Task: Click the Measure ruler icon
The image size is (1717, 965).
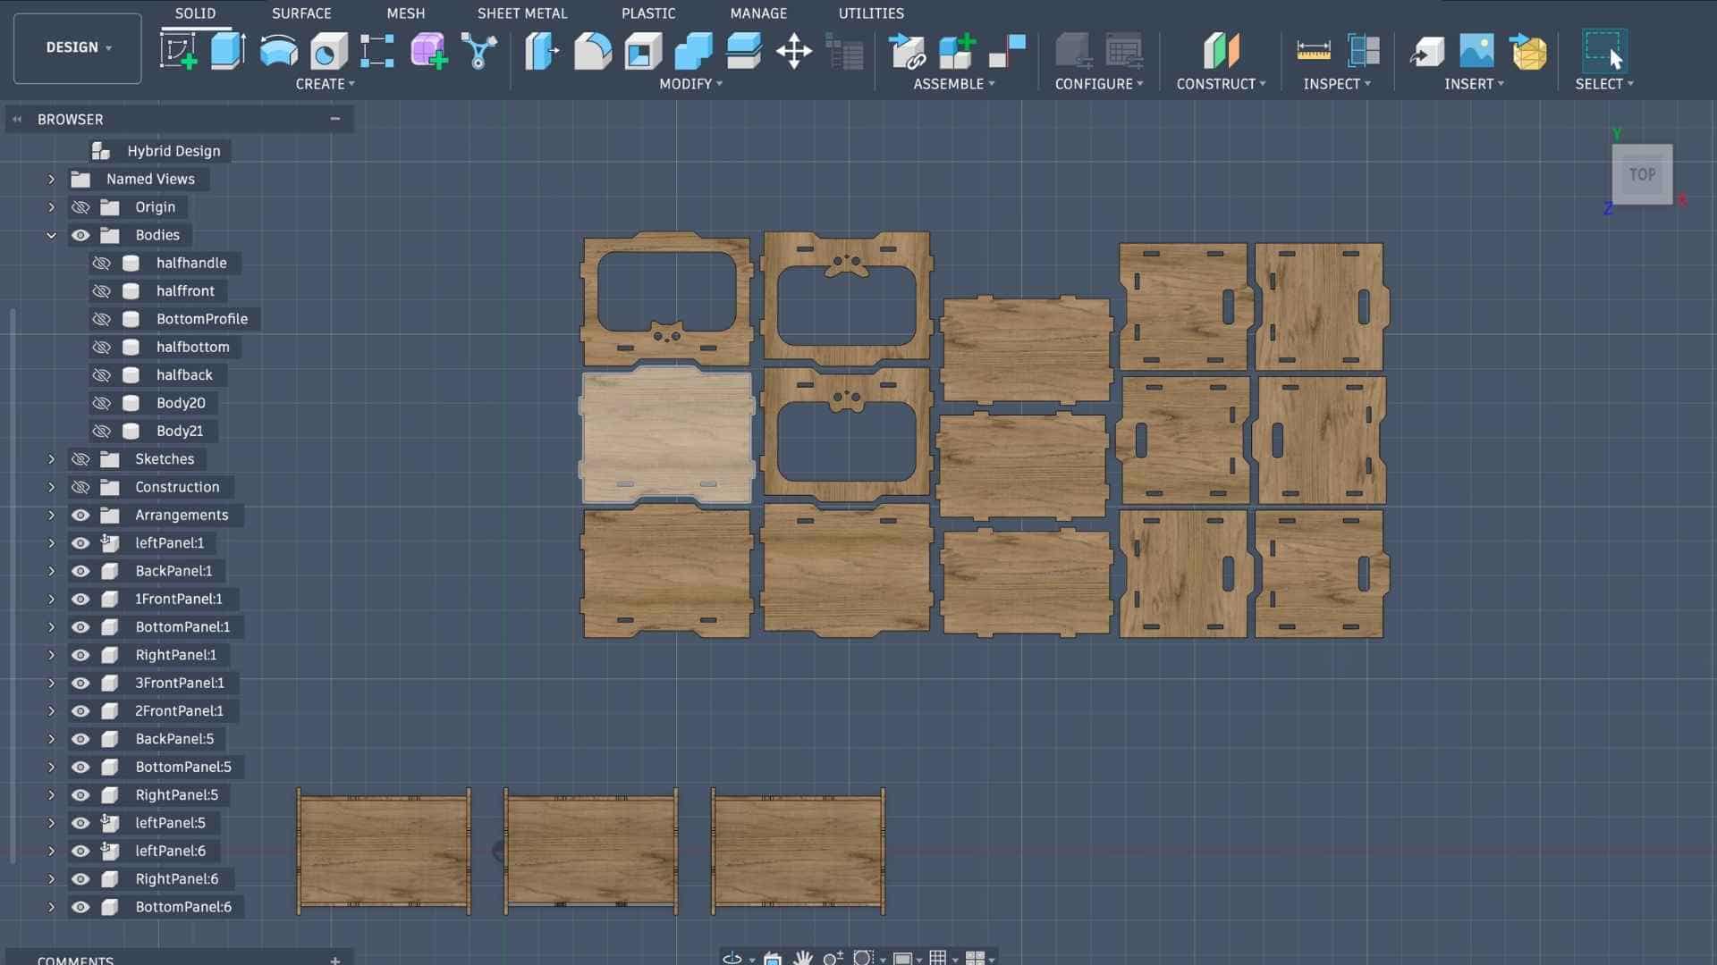Action: [x=1313, y=50]
